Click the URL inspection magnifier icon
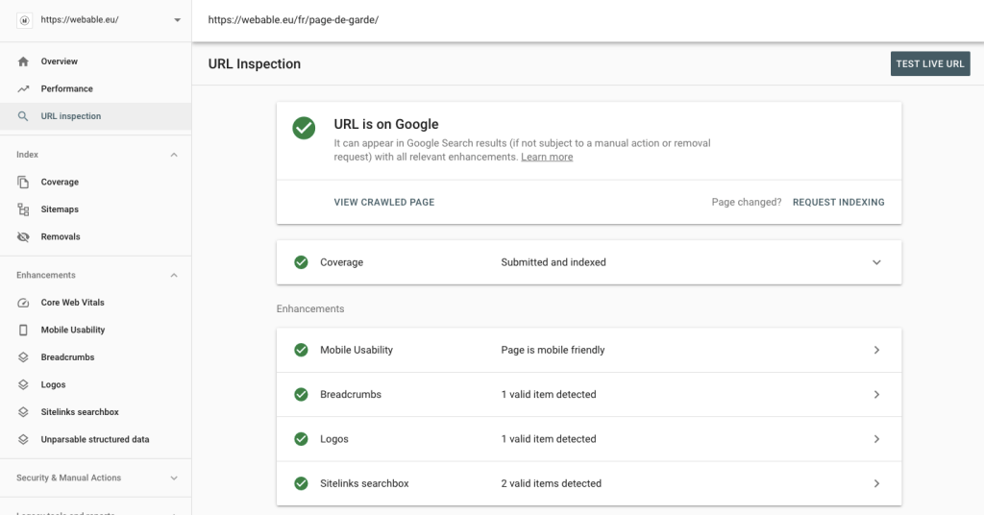Screen dimensions: 984x515 [23, 116]
